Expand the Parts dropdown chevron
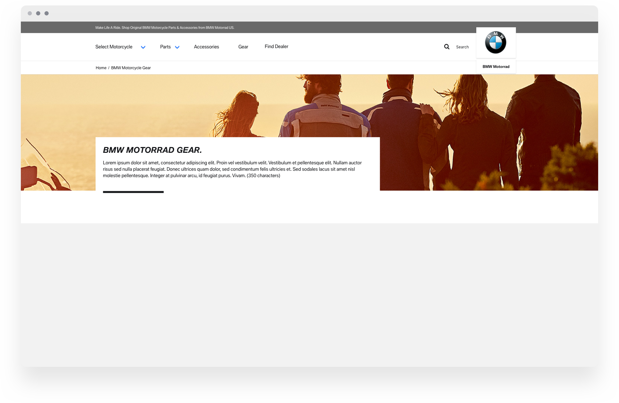Screen dimensions: 619x403 (x=177, y=47)
